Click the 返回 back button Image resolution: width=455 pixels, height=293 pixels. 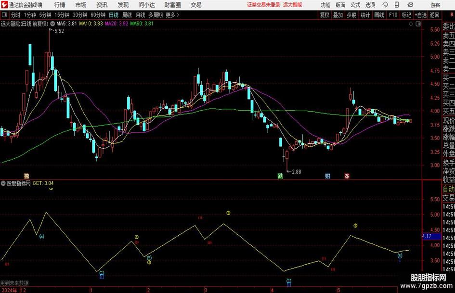[x=434, y=15]
